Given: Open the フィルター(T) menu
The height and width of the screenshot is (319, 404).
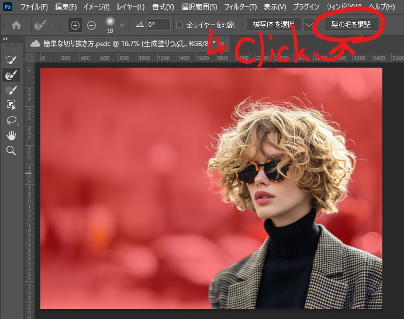Looking at the screenshot, I should [240, 7].
